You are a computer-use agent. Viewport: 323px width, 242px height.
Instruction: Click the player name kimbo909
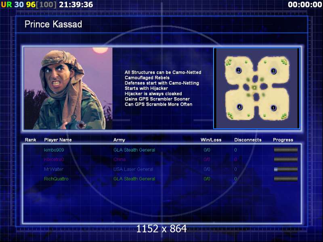(x=54, y=150)
